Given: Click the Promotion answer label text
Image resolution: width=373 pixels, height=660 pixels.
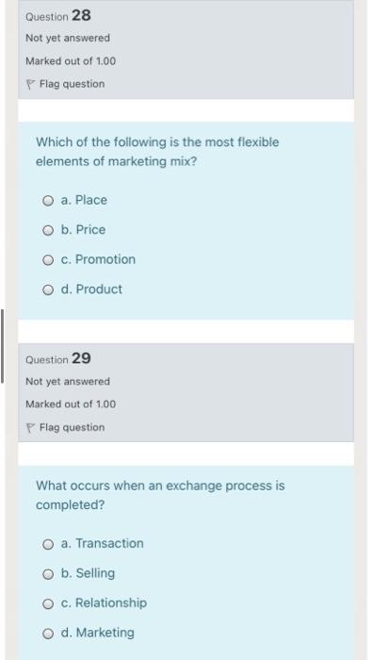Looking at the screenshot, I should coord(105,259).
